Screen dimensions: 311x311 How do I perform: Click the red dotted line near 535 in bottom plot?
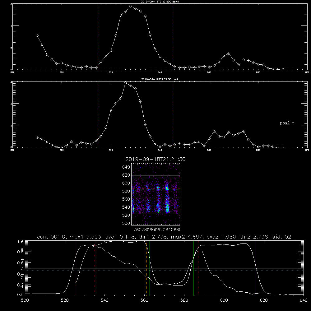click(x=95, y=268)
